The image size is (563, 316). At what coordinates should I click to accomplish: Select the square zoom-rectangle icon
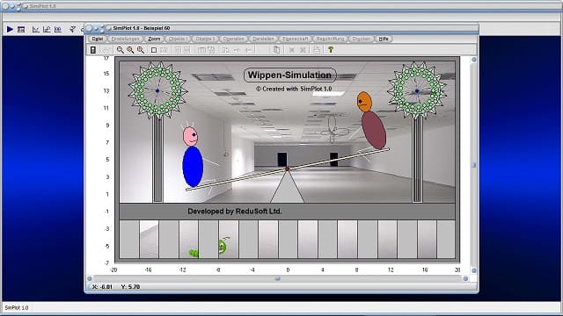(154, 50)
